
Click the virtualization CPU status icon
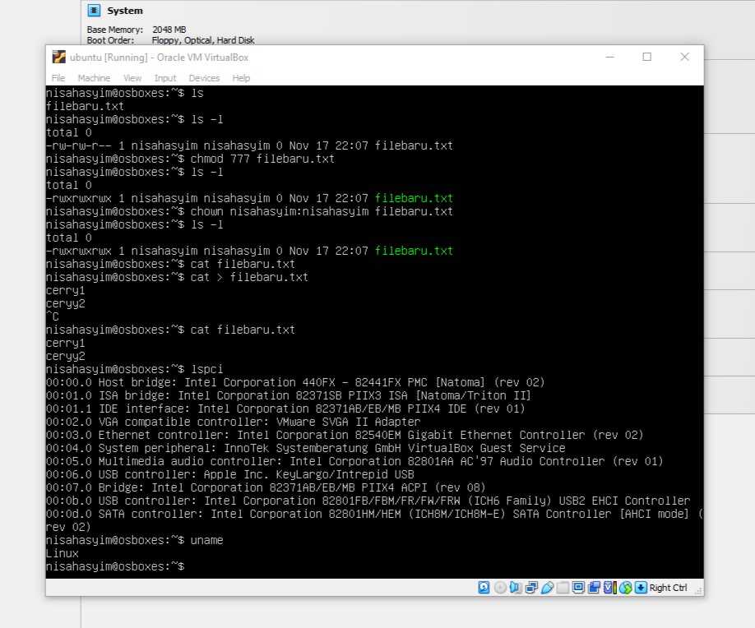(609, 588)
